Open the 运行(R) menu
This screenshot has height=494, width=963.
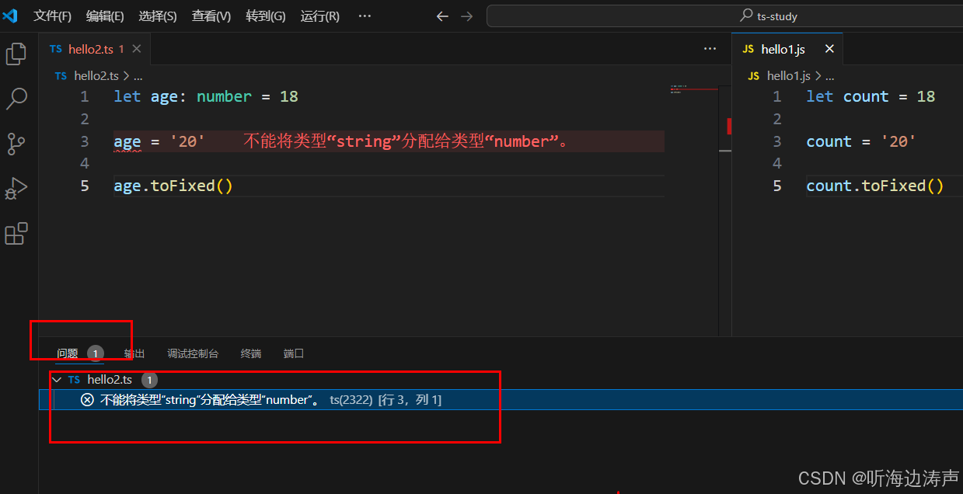(x=319, y=16)
